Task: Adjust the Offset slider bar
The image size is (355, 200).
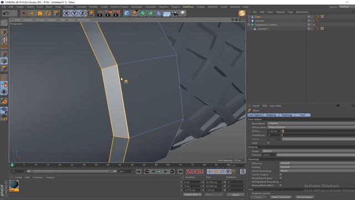Action: (x=318, y=131)
